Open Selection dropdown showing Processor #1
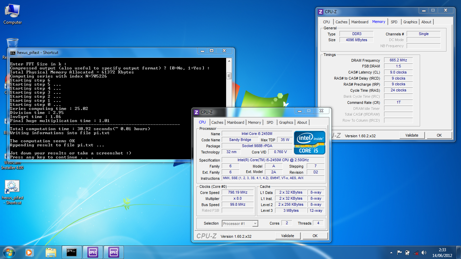Image resolution: width=461 pixels, height=259 pixels. coord(240,223)
